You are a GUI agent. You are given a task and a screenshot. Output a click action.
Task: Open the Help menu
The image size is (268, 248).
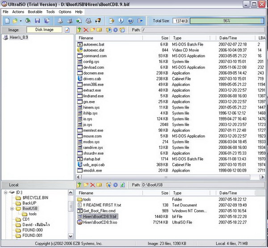79,12
